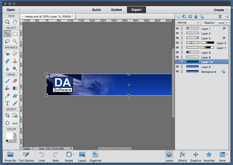This screenshot has width=233, height=165.
Task: Select the Clone Stamp tool
Action: click(15, 61)
